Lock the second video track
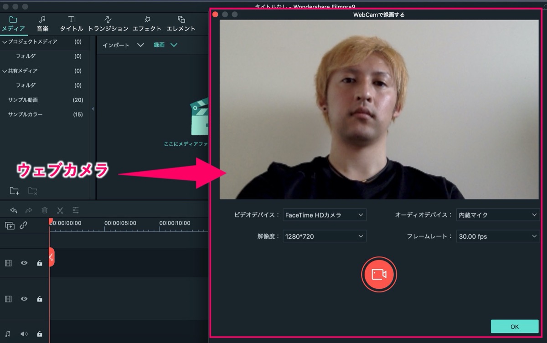This screenshot has width=547, height=343. tap(40, 299)
